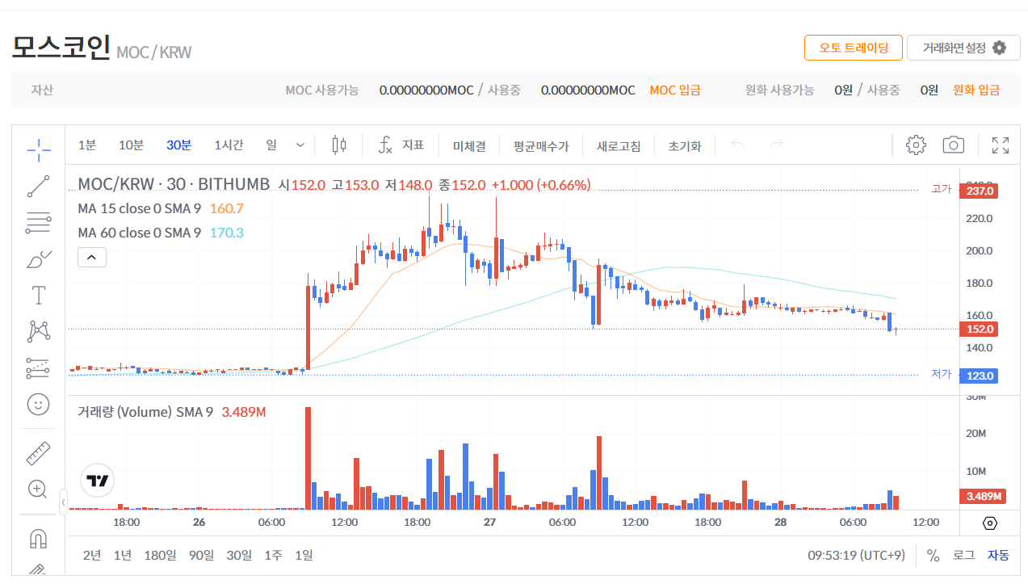The height and width of the screenshot is (588, 1028).
Task: Select the forecast and measurement tool
Action: click(x=38, y=367)
